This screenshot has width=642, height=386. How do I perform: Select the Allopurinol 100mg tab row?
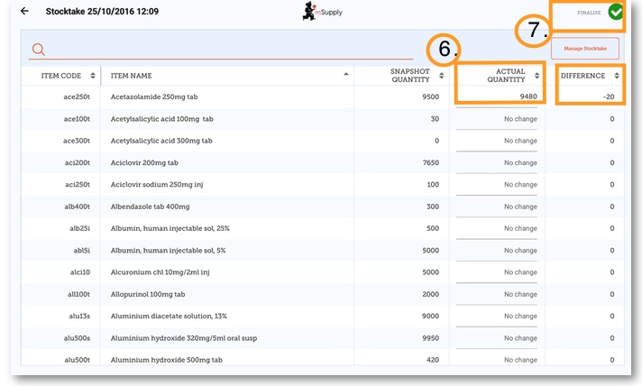tap(225, 294)
